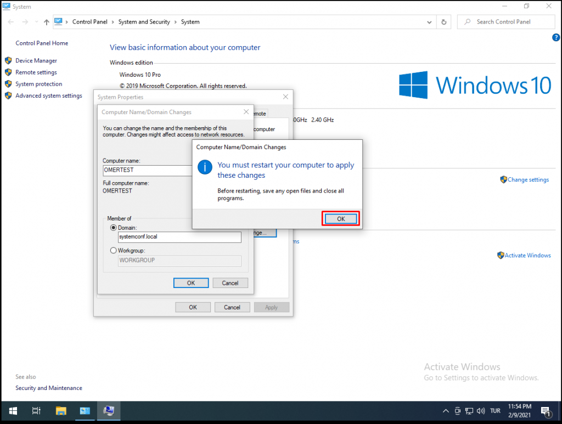Open the blue Help question mark
The width and height of the screenshot is (562, 424).
(555, 37)
